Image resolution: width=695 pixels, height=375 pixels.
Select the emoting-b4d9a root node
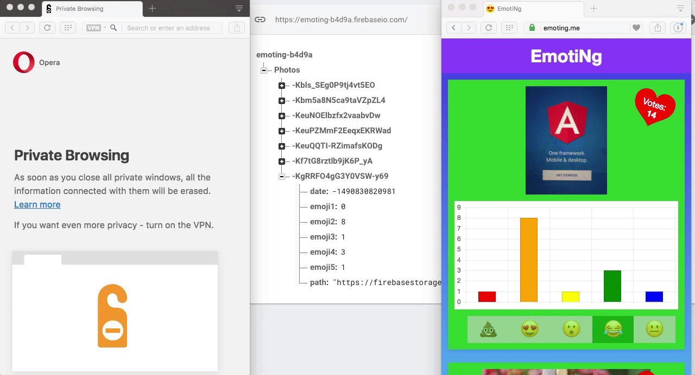[284, 55]
